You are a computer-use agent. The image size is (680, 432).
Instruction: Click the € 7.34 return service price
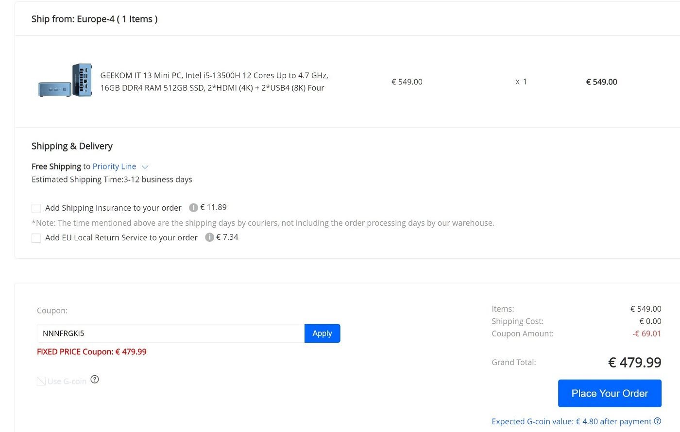(x=227, y=237)
